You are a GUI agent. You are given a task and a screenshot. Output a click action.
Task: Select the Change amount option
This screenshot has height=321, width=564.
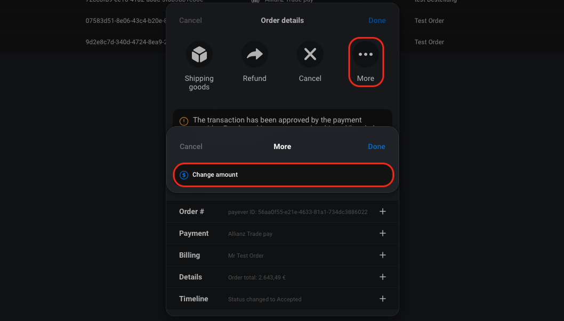tap(283, 175)
